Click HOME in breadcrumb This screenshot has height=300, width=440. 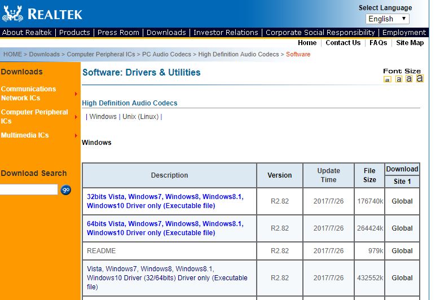[12, 54]
